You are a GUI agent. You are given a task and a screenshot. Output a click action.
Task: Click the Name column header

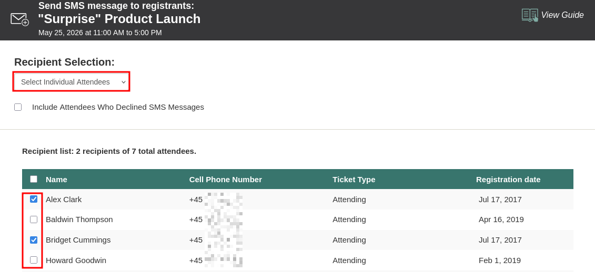click(x=56, y=179)
